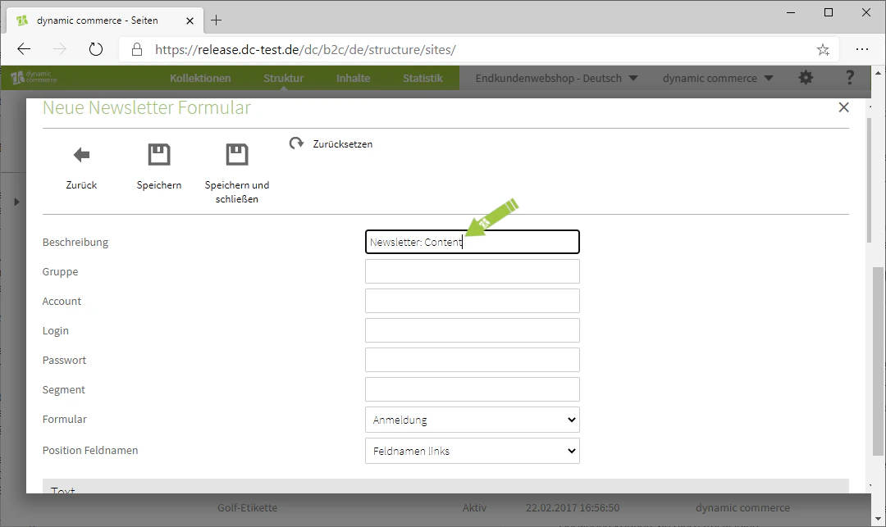
Task: Click the browser address bar URL
Action: click(x=305, y=50)
